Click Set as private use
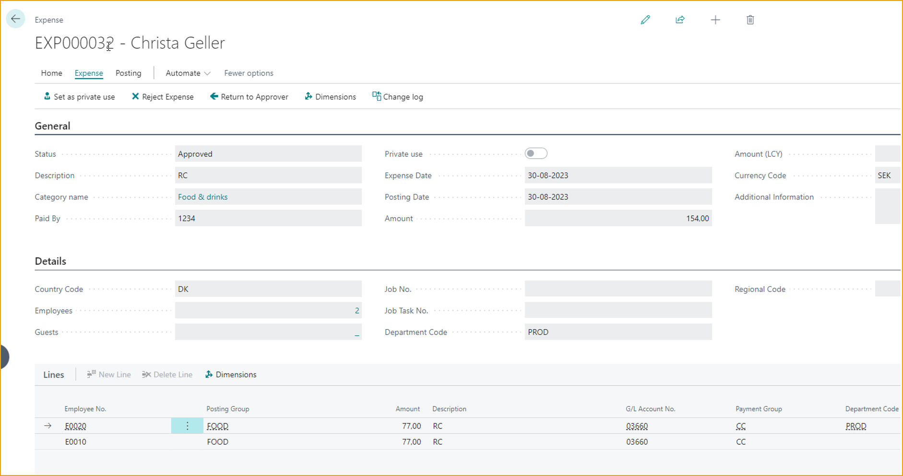The width and height of the screenshot is (903, 476). pyautogui.click(x=80, y=97)
